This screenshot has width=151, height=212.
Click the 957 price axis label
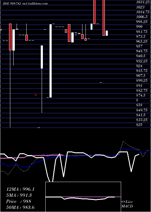tap(139, 46)
